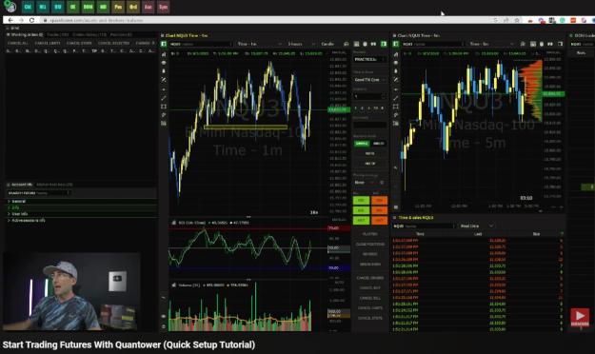Viewport: 595px width, 354px height.
Task: Go back using browser back arrow
Action: point(10,20)
